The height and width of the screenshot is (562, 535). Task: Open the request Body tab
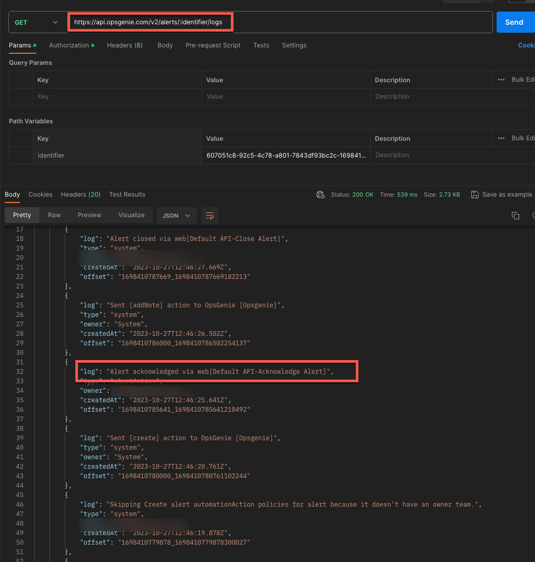pos(165,46)
